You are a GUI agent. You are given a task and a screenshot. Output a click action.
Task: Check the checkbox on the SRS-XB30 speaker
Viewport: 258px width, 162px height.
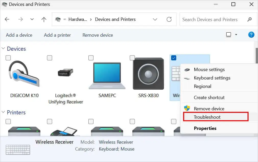132,58
